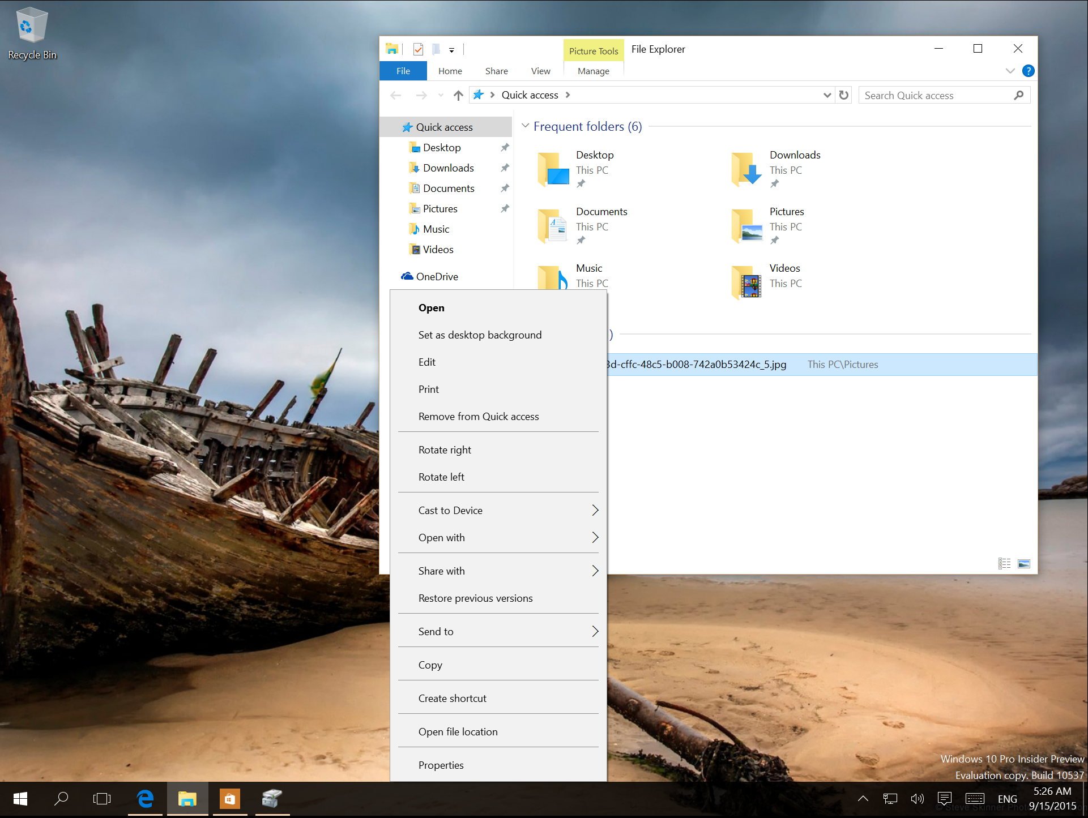Screen dimensions: 1088x818
Task: Click the Print context menu option
Action: pyautogui.click(x=429, y=389)
